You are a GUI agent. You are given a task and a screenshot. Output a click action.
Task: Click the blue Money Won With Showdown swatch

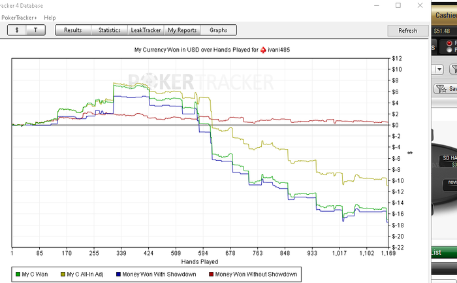pos(118,275)
